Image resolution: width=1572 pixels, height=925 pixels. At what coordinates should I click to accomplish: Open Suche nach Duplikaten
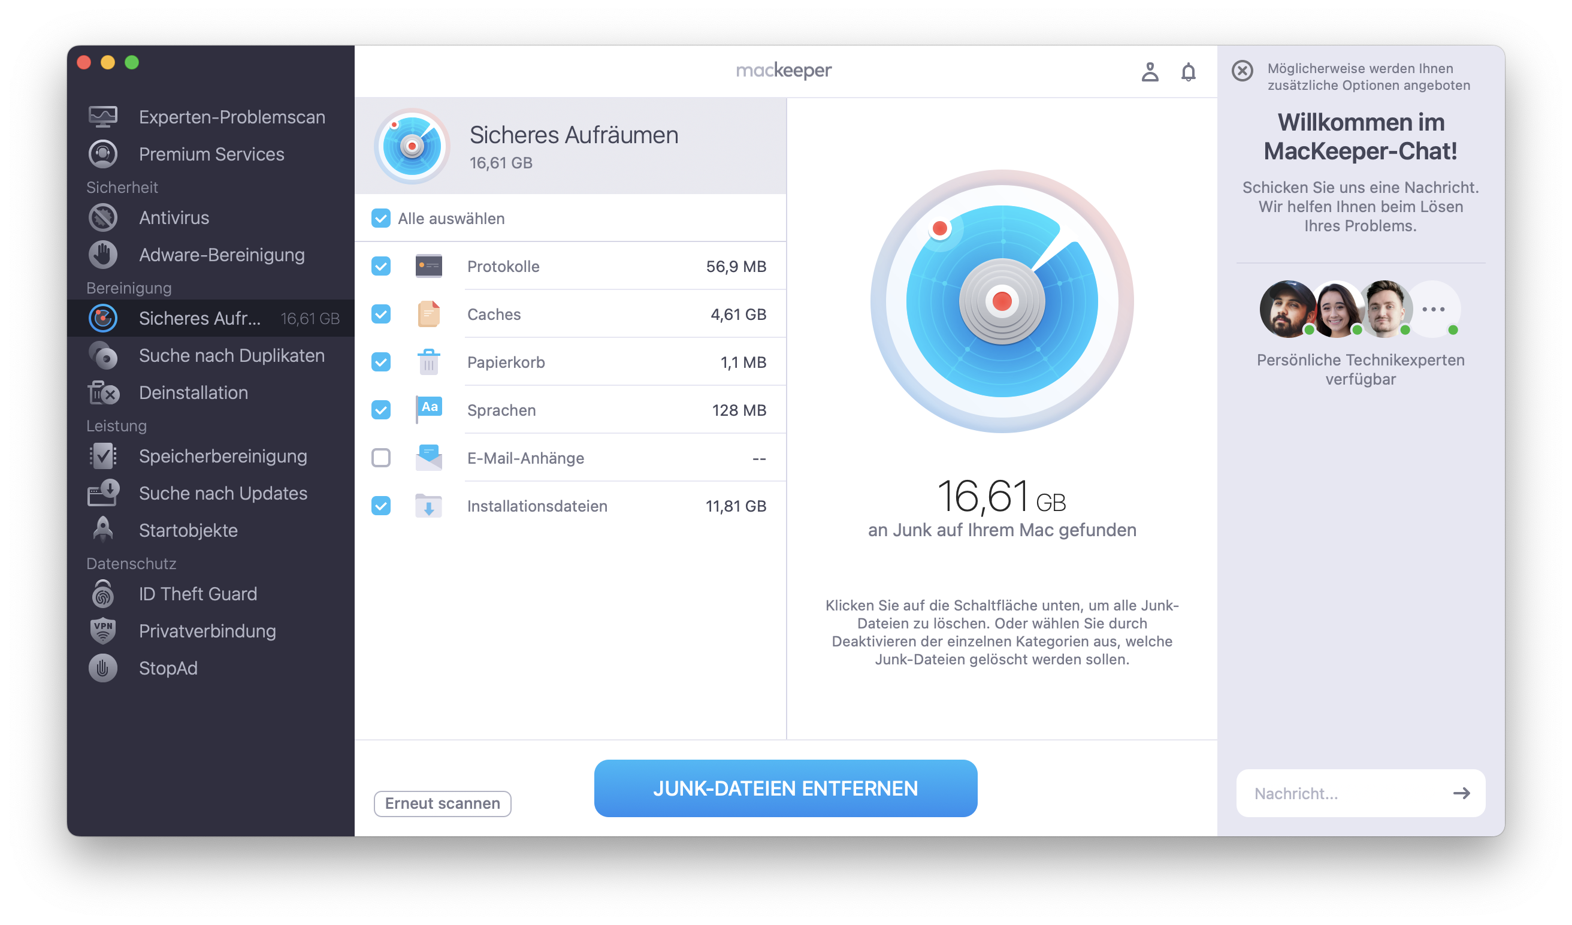pos(231,355)
